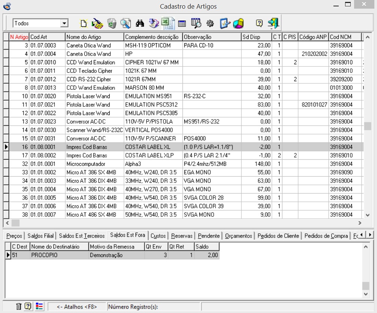The height and width of the screenshot is (313, 377).
Task: Click the help question mark toolbar icon
Action: [x=259, y=23]
